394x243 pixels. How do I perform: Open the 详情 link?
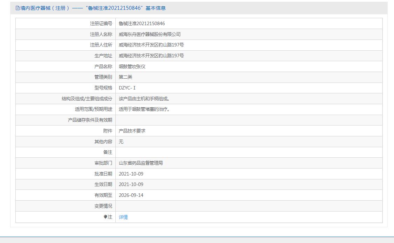(123, 217)
